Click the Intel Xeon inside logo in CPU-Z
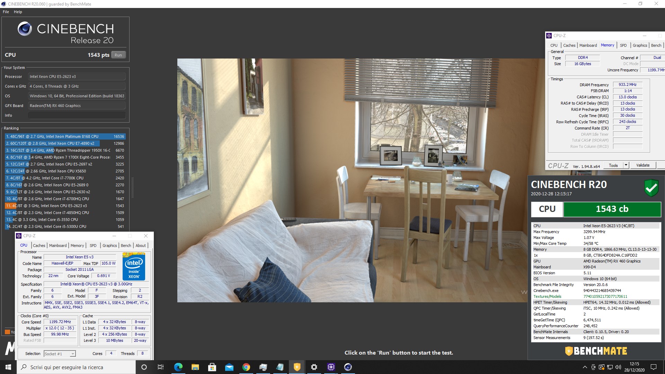The height and width of the screenshot is (374, 665). coord(134,266)
